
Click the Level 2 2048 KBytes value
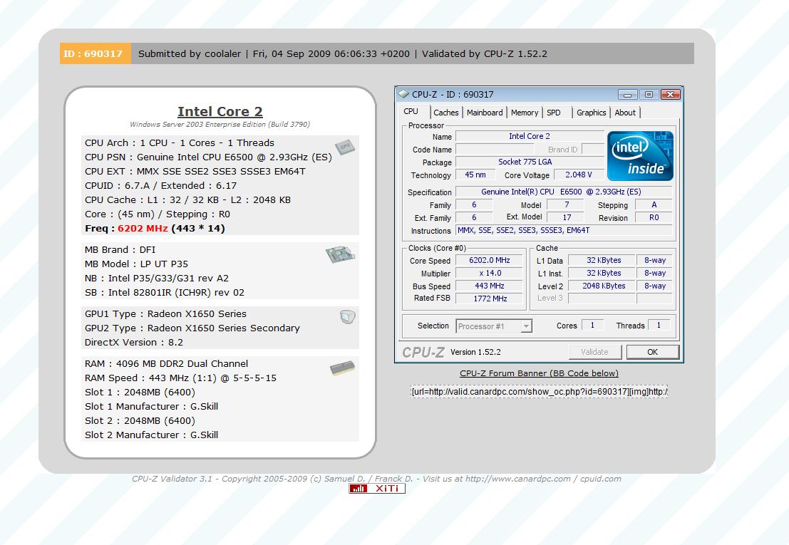603,286
